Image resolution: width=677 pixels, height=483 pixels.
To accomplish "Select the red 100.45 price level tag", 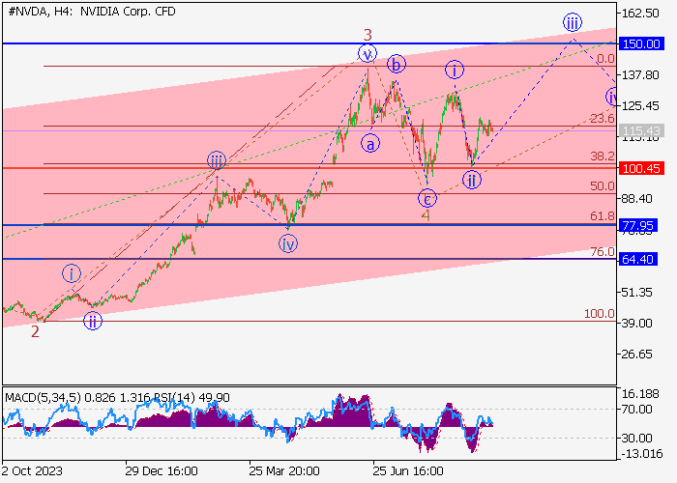I will (640, 168).
